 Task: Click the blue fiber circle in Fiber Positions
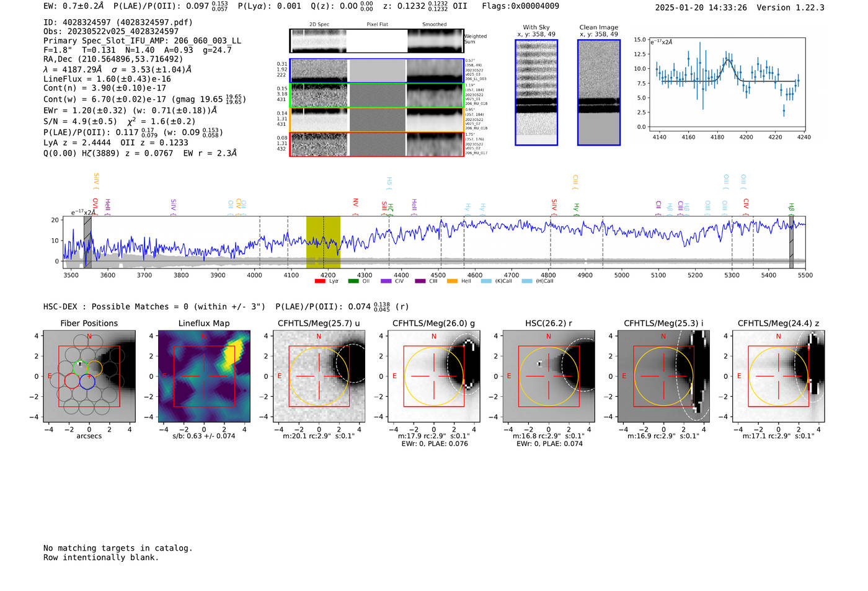tap(87, 382)
